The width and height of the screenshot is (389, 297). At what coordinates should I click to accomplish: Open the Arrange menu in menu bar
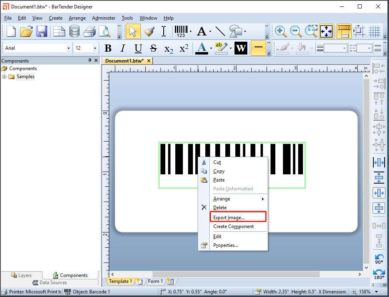coord(77,18)
